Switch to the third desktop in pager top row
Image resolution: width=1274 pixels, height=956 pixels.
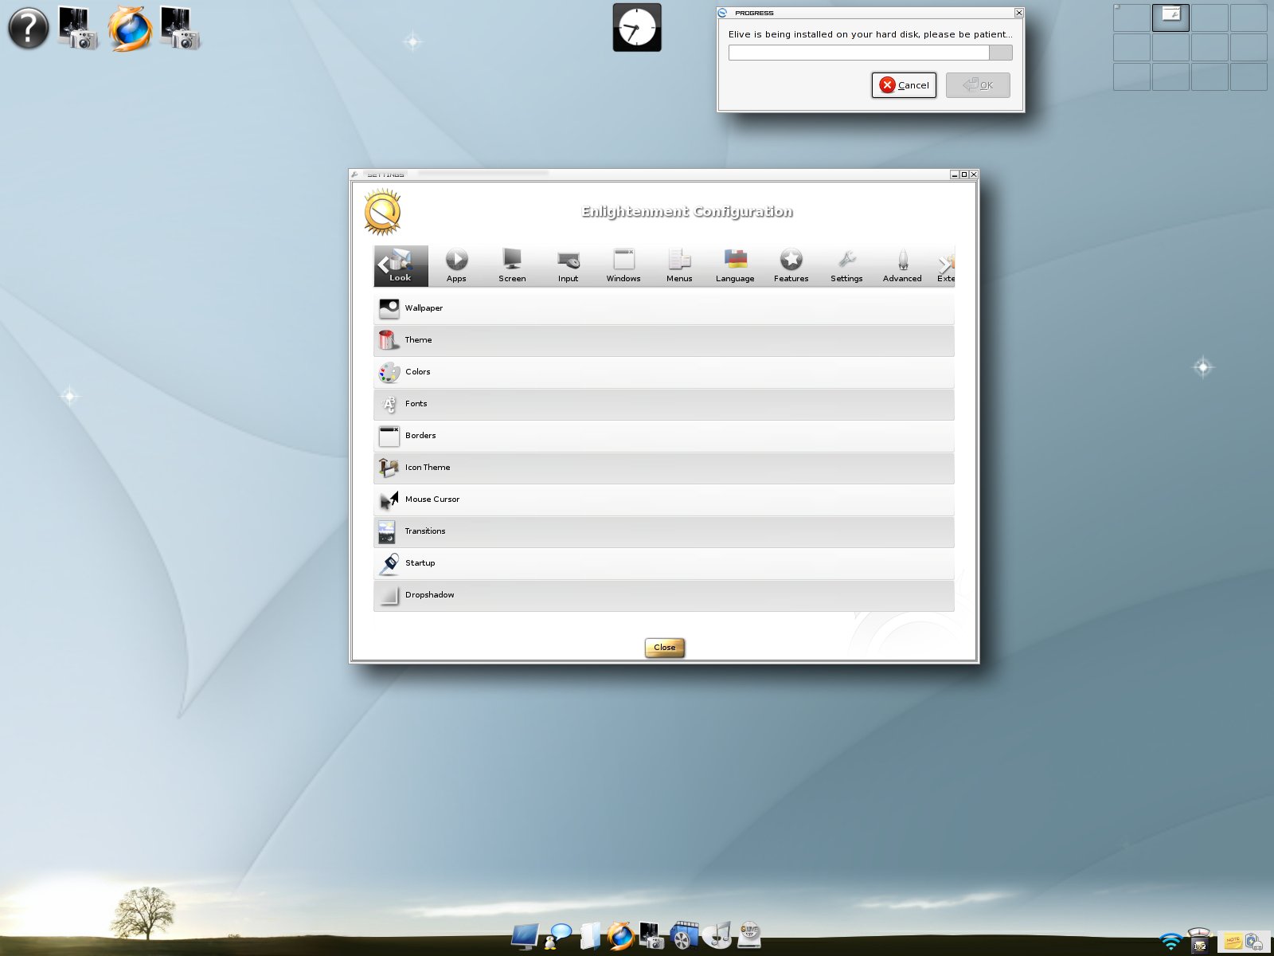click(x=1210, y=18)
